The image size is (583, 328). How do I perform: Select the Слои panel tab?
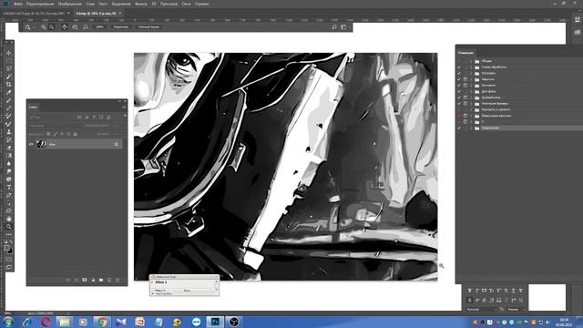point(33,108)
